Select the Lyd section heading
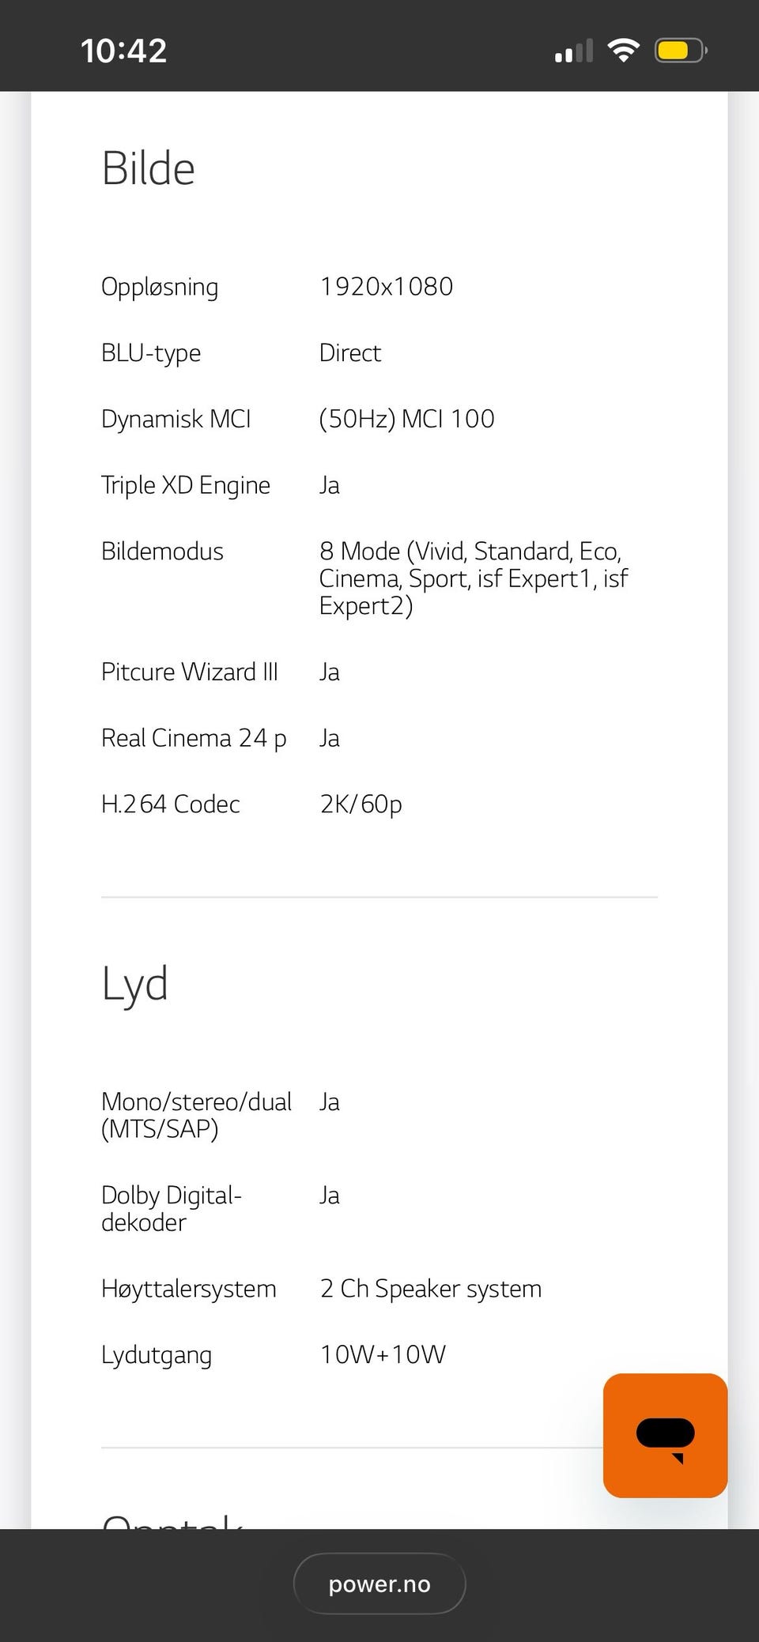 [134, 985]
